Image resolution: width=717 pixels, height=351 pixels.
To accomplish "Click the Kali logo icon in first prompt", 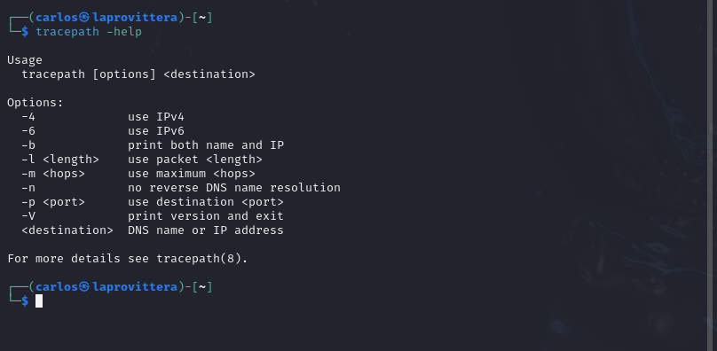I will (84, 18).
